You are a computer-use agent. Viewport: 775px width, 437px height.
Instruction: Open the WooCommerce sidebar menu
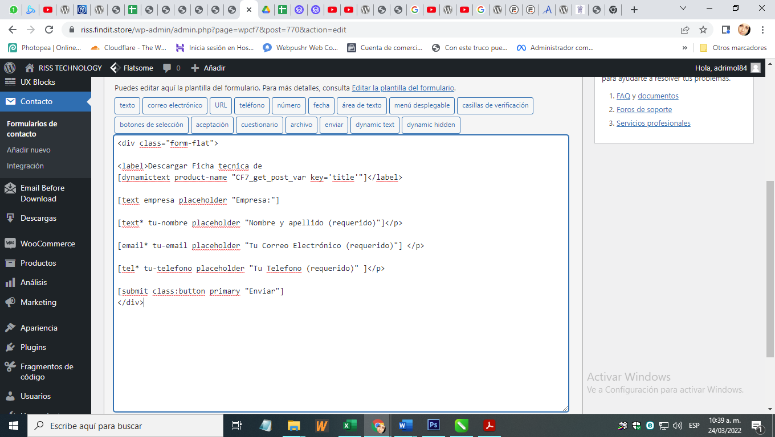tap(46, 244)
